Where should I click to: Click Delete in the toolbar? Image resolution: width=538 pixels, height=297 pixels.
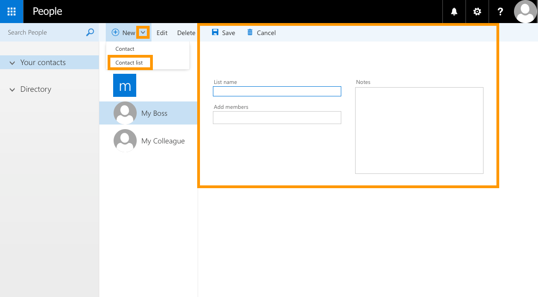186,33
